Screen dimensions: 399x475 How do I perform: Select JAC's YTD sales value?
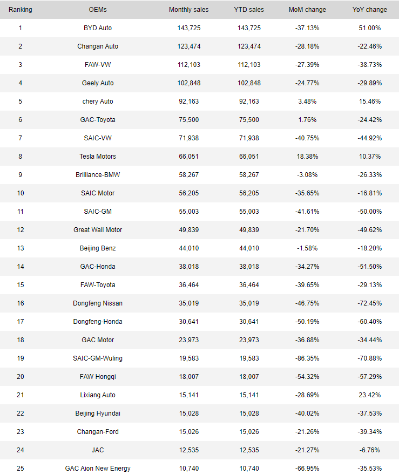coord(249,450)
